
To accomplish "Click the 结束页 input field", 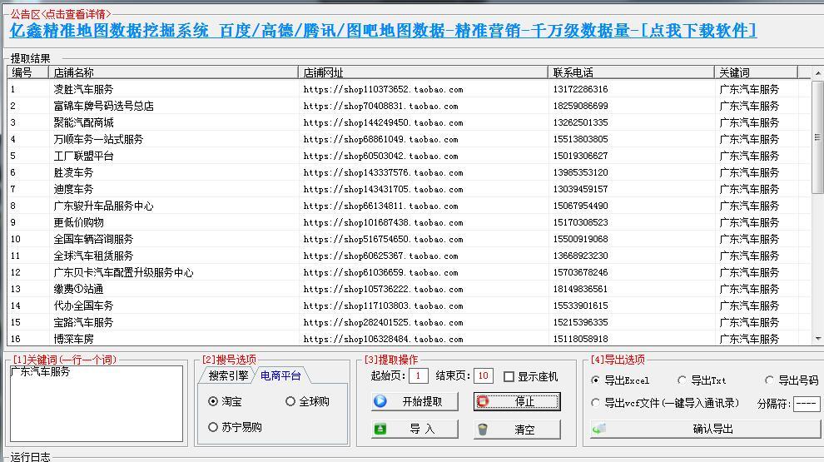I will click(x=484, y=375).
